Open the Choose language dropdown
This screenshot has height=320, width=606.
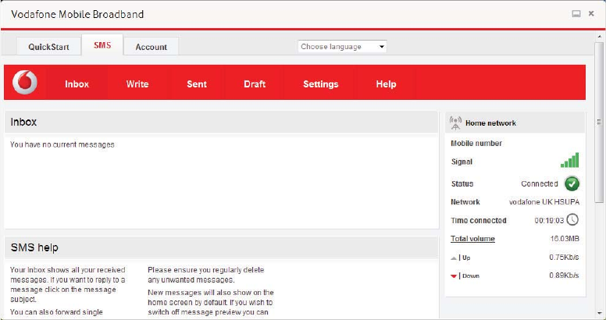(x=342, y=46)
